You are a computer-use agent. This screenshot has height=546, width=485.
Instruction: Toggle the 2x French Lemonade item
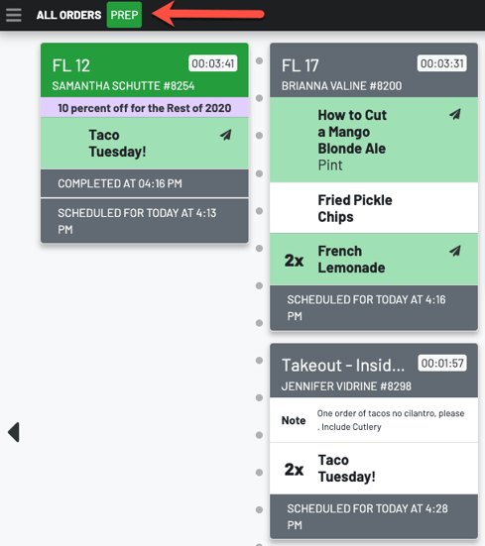pos(374,260)
